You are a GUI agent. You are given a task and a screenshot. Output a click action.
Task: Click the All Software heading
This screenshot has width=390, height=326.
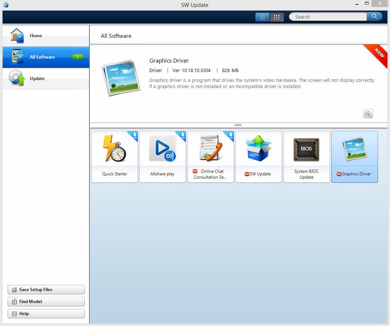click(116, 36)
